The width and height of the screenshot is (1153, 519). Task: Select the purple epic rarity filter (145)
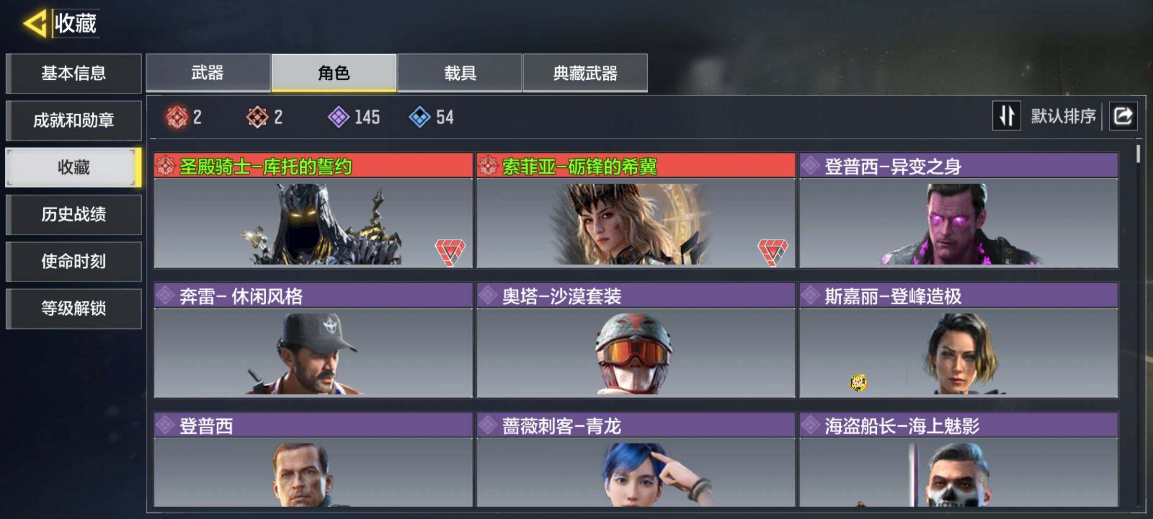tap(354, 117)
